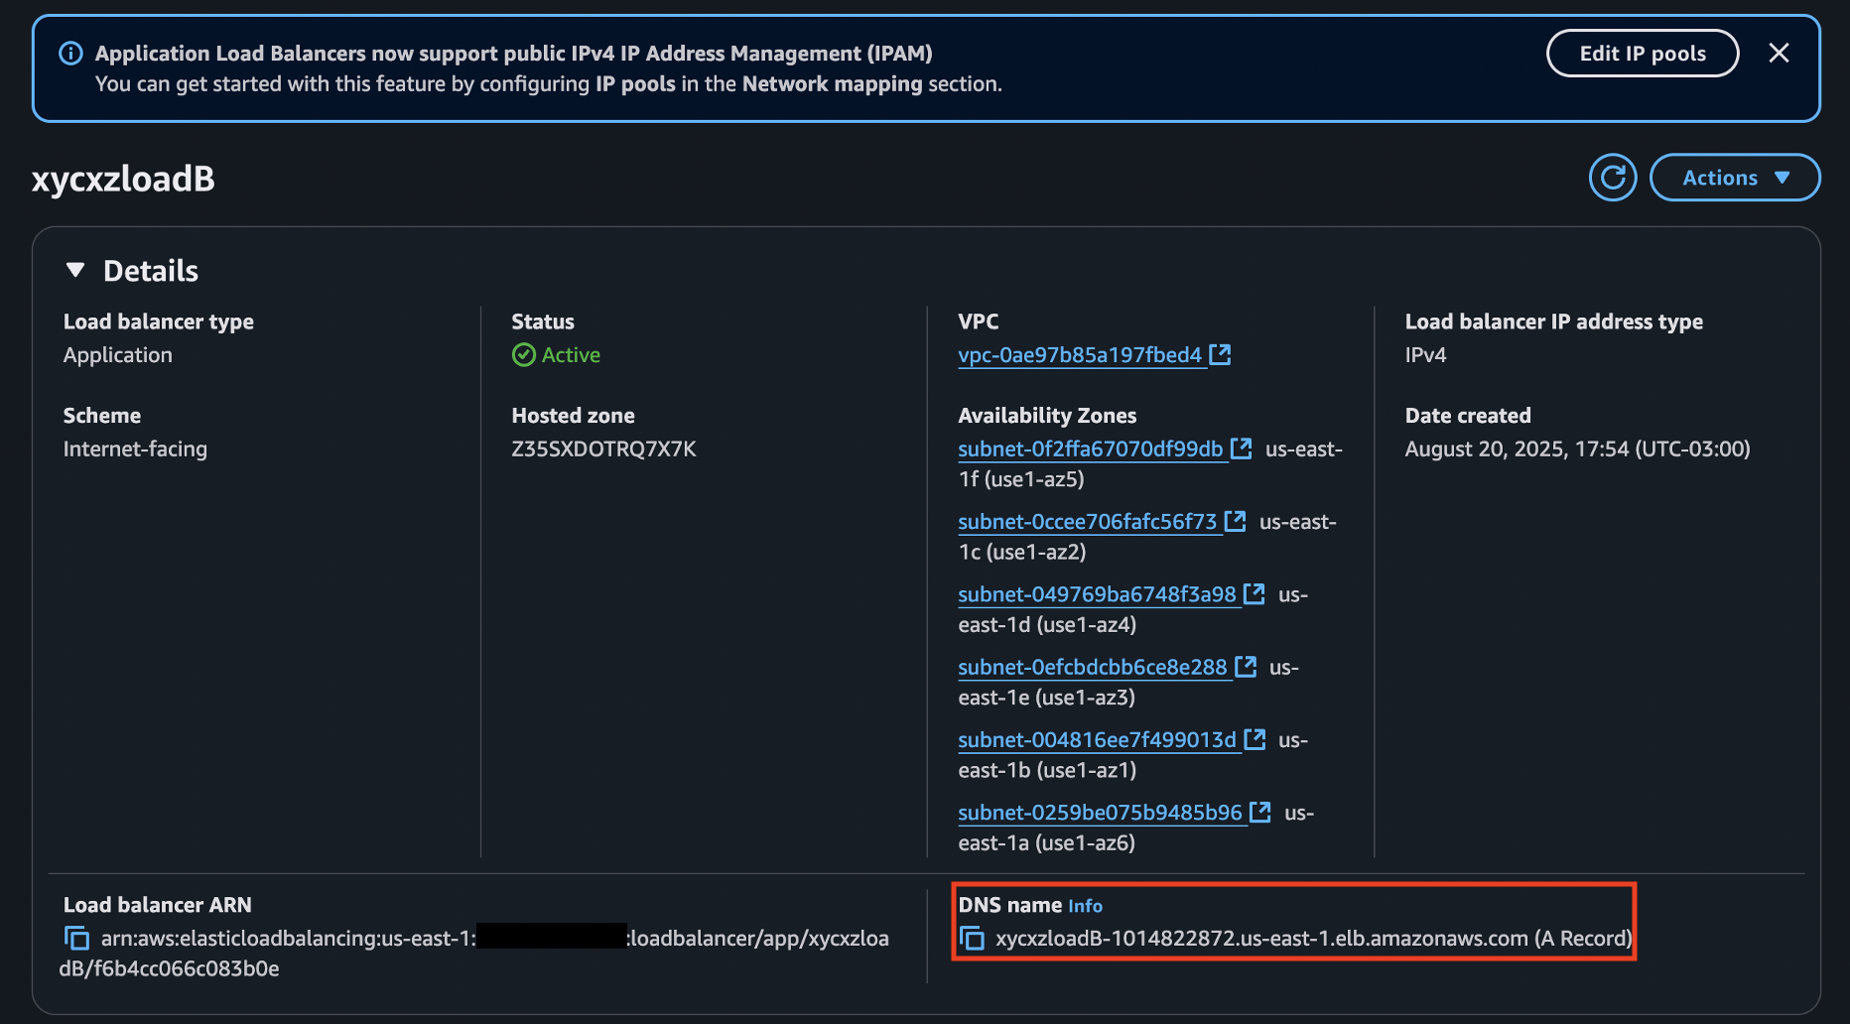Dismiss the IPAM announcement banner
The image size is (1850, 1024).
click(x=1780, y=53)
